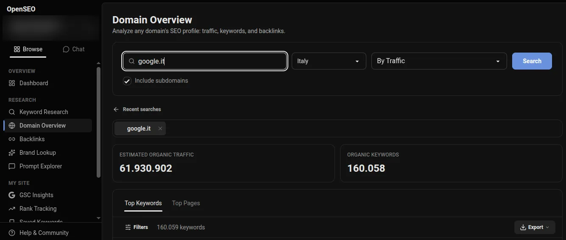
Task: Click the Organic Keywords card label
Action: click(x=373, y=155)
